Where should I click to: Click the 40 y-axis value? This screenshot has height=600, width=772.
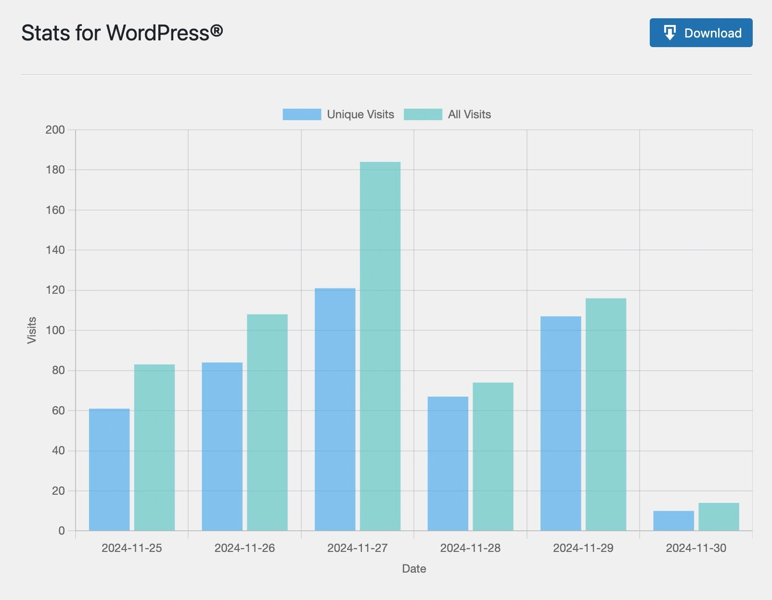click(x=58, y=451)
